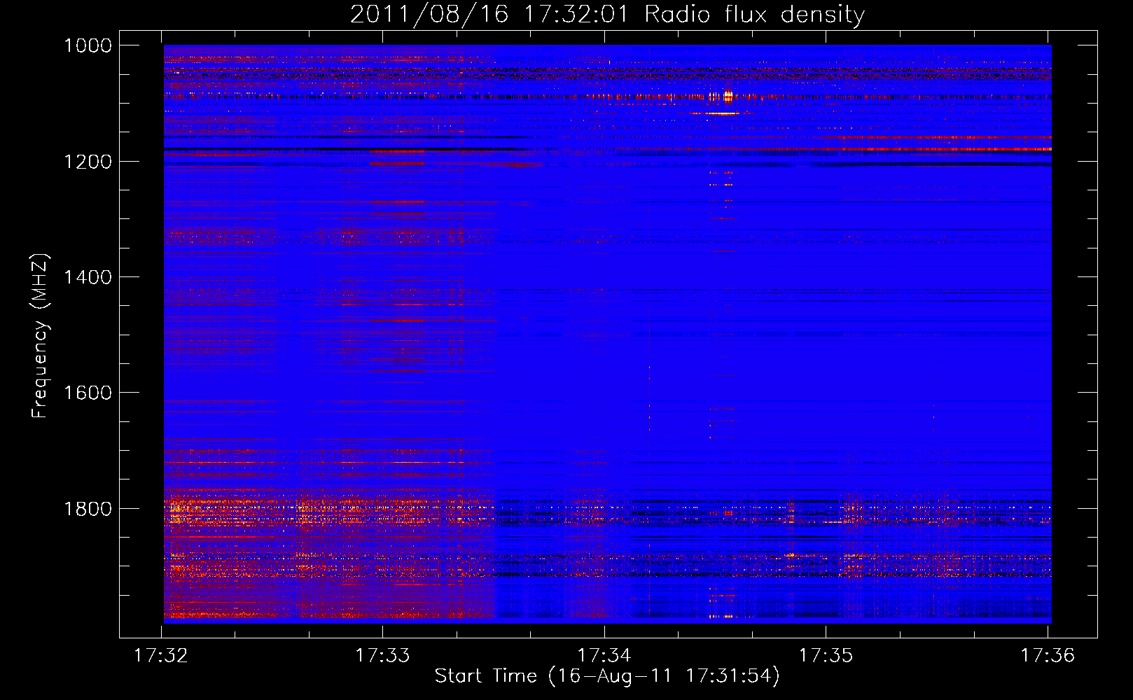The height and width of the screenshot is (700, 1133).
Task: Select the 1800 frequency tick label
Action: [88, 508]
